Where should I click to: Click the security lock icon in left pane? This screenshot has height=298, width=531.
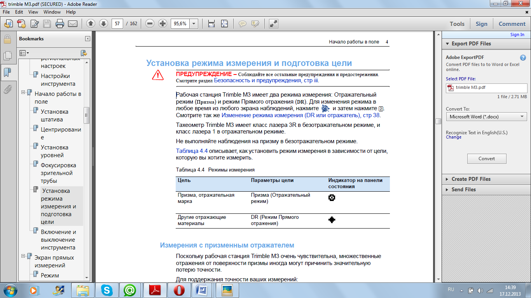pos(7,39)
